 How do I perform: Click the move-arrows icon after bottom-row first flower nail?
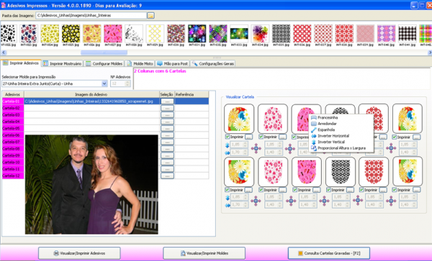pos(256,201)
